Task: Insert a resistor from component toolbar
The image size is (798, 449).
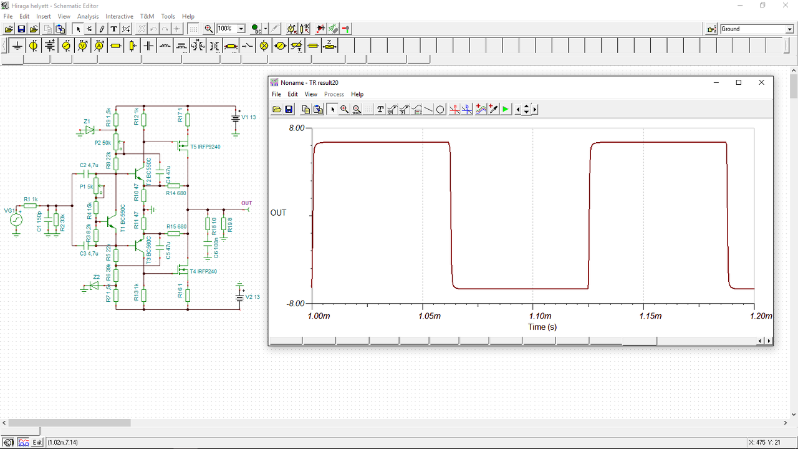Action: coord(115,46)
